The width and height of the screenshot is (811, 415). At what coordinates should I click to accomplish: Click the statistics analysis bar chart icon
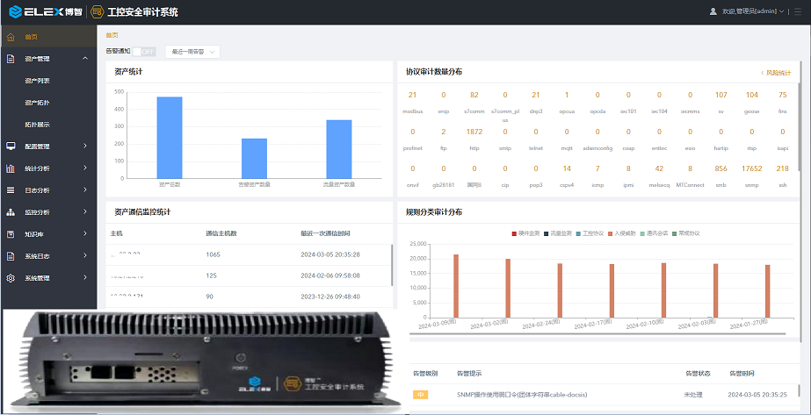point(11,168)
